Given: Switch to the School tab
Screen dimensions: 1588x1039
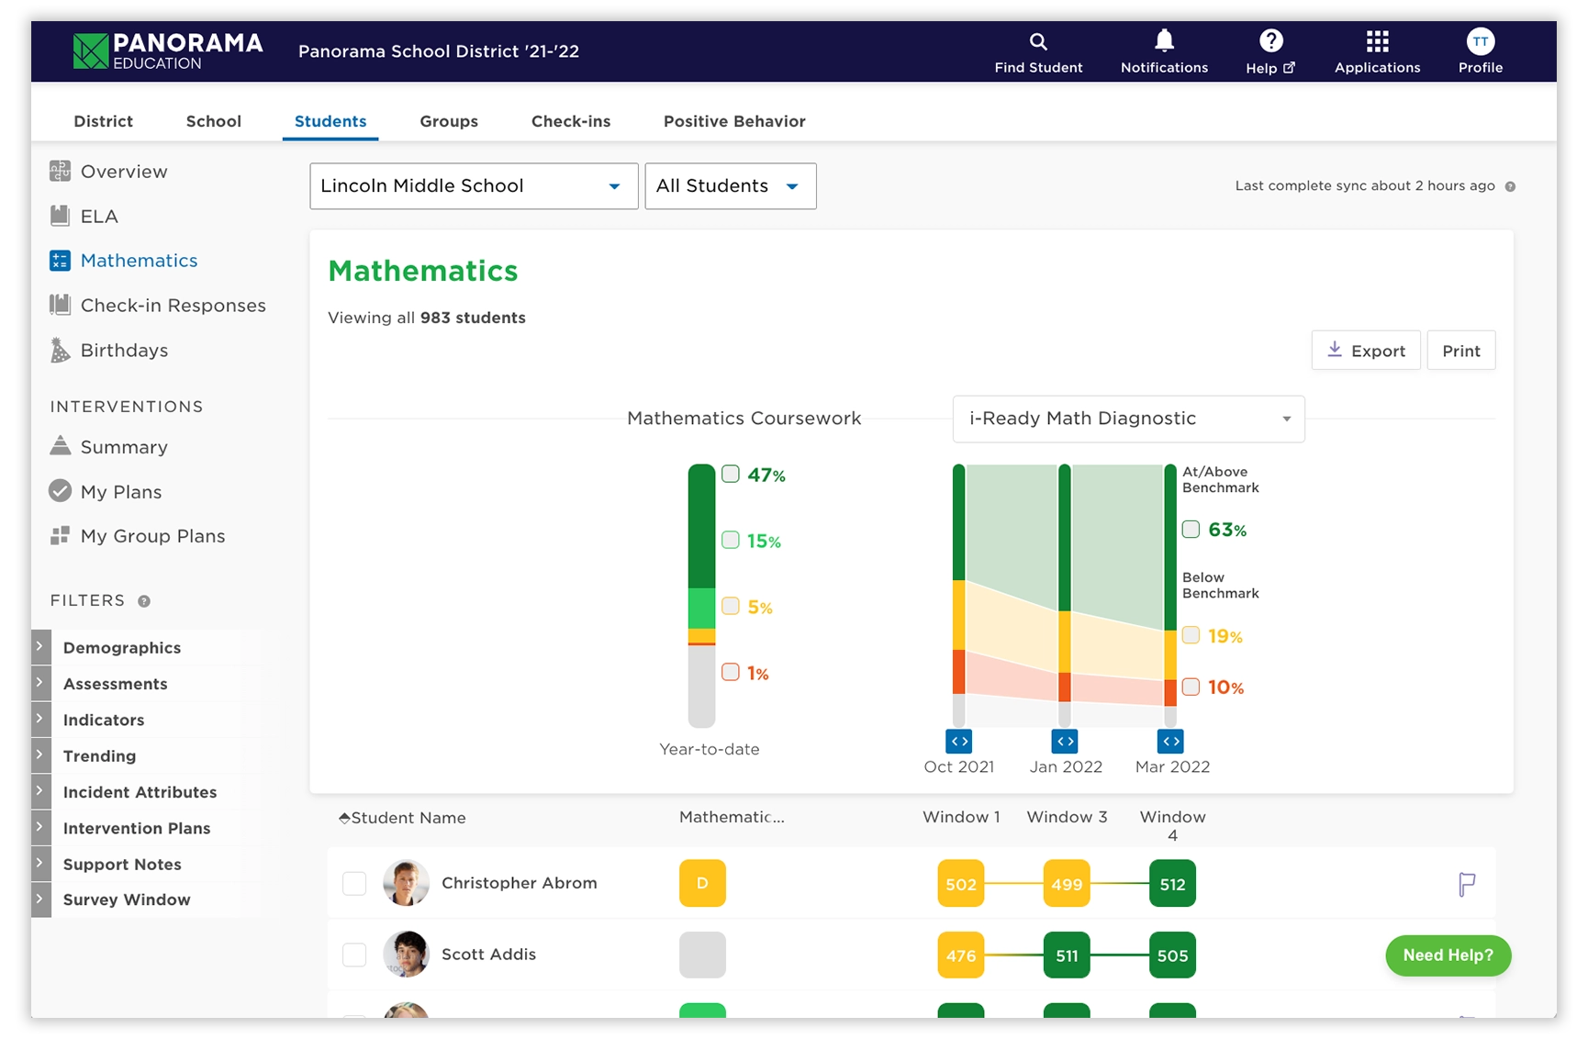Looking at the screenshot, I should coord(213,121).
